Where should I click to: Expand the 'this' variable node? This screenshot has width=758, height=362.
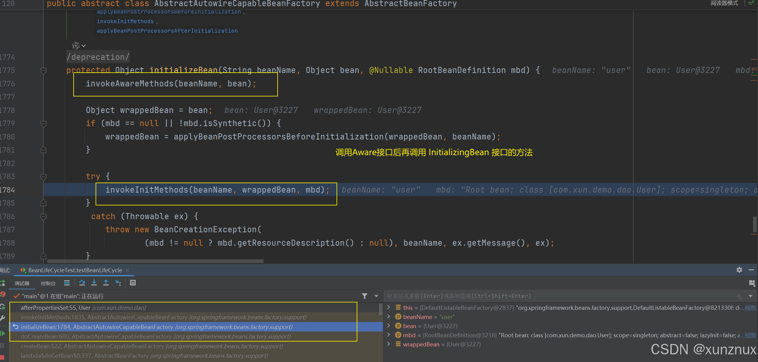[388, 307]
